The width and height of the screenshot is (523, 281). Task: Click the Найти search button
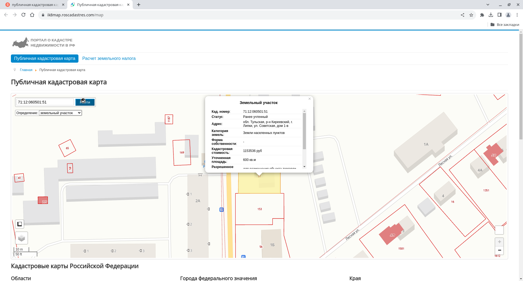(85, 102)
